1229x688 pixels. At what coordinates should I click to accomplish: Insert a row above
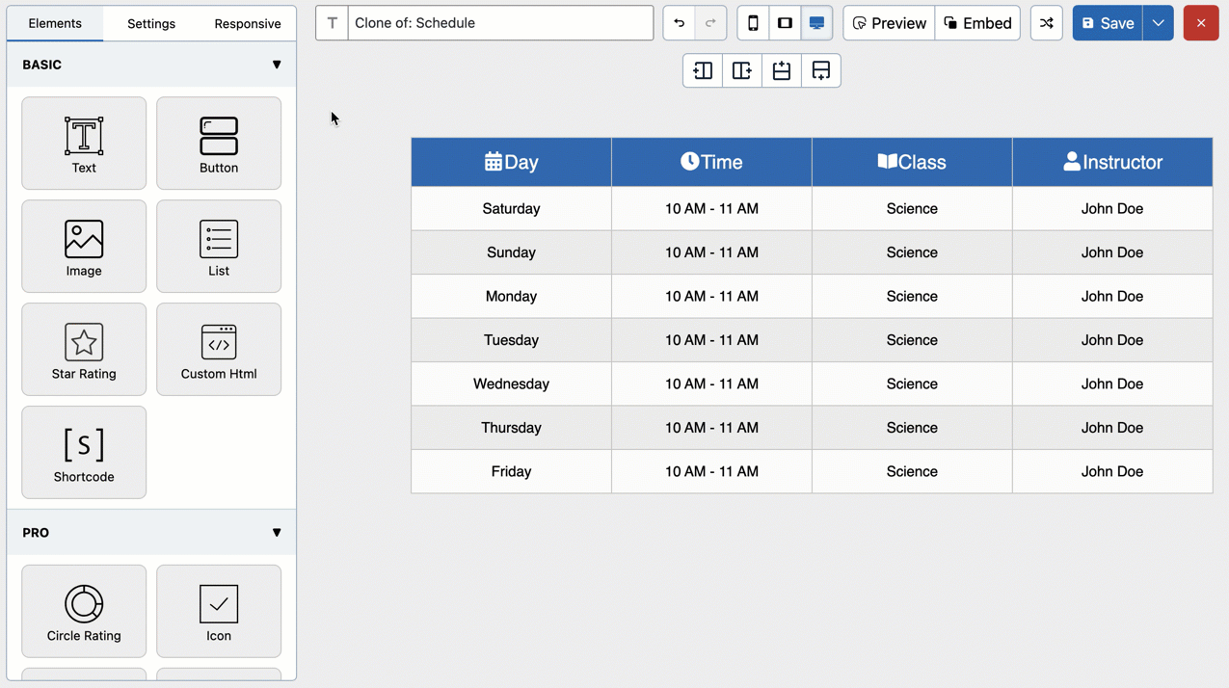(x=782, y=70)
